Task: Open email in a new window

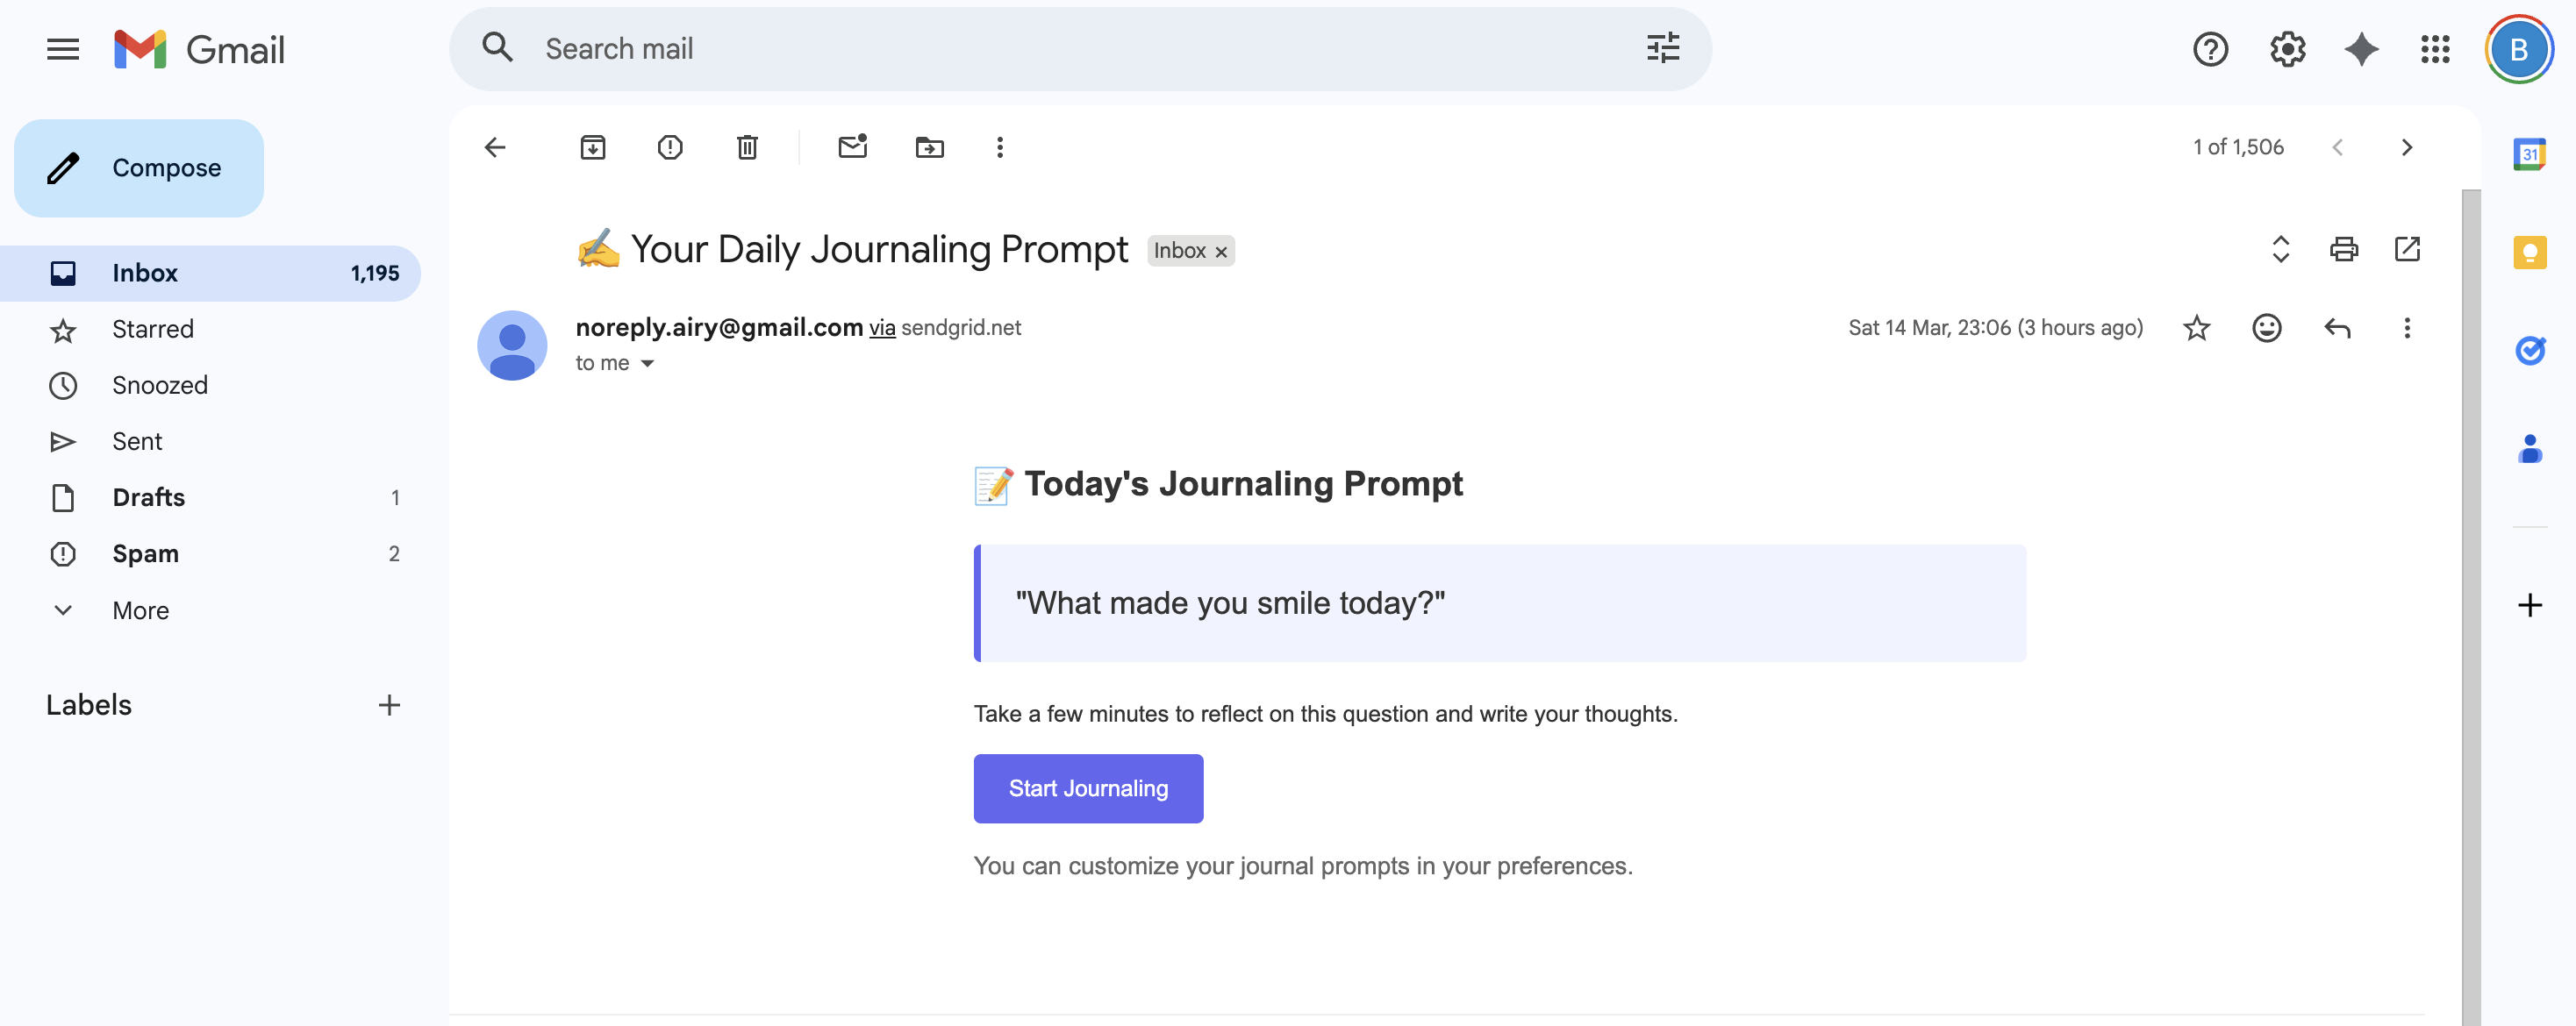Action: [x=2406, y=249]
